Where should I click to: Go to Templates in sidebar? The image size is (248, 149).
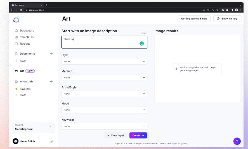27,37
